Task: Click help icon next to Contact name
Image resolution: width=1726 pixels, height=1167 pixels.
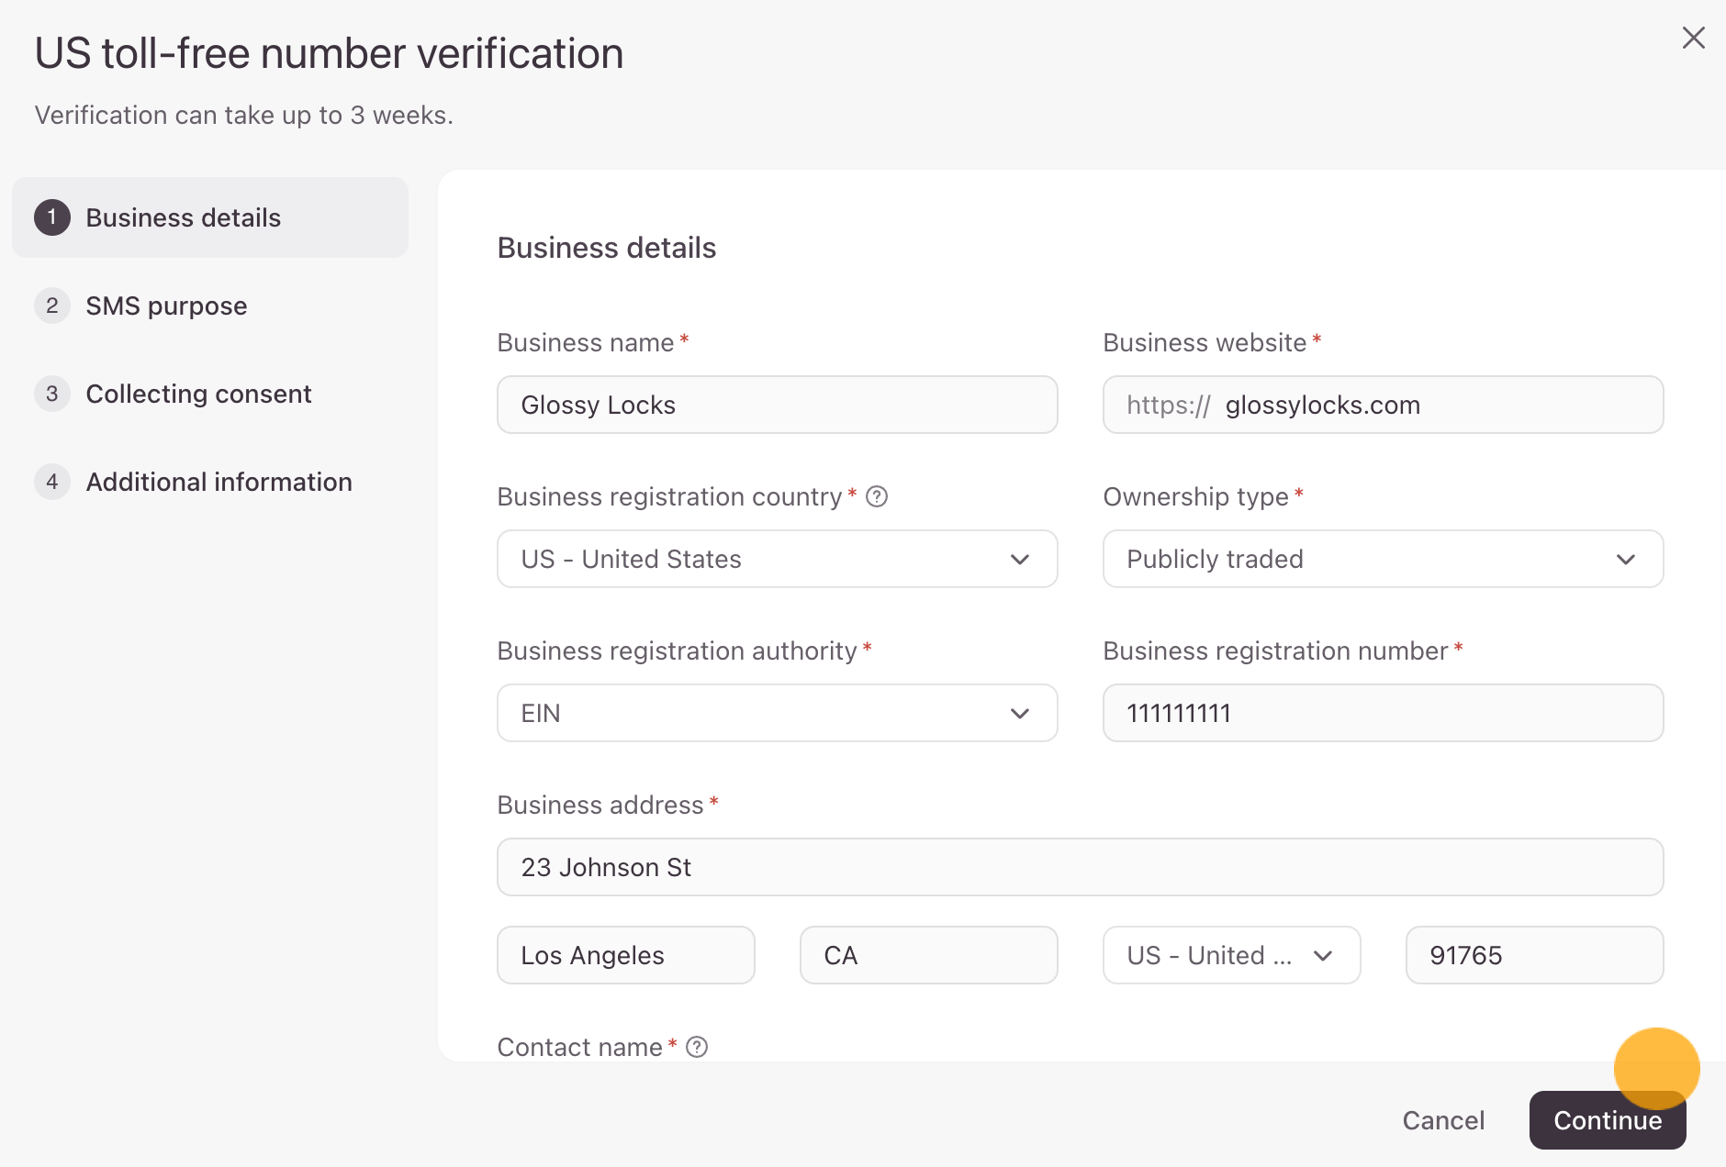Action: 697,1047
